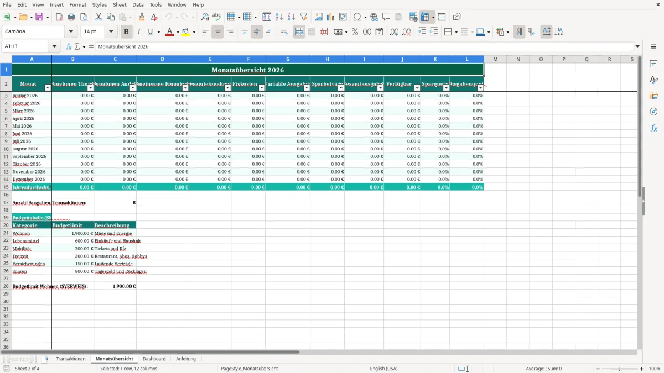664x373 pixels.
Task: Toggle Italic formatting
Action: (x=139, y=32)
